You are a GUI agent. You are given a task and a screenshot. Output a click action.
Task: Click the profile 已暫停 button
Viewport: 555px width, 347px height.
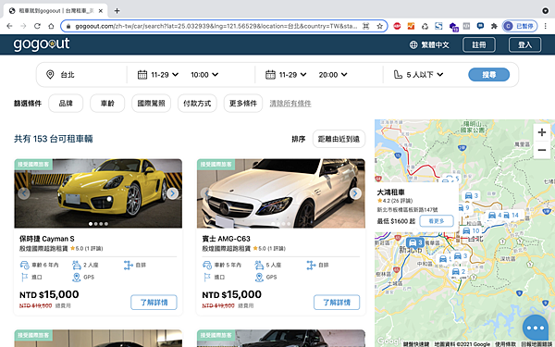coord(520,26)
